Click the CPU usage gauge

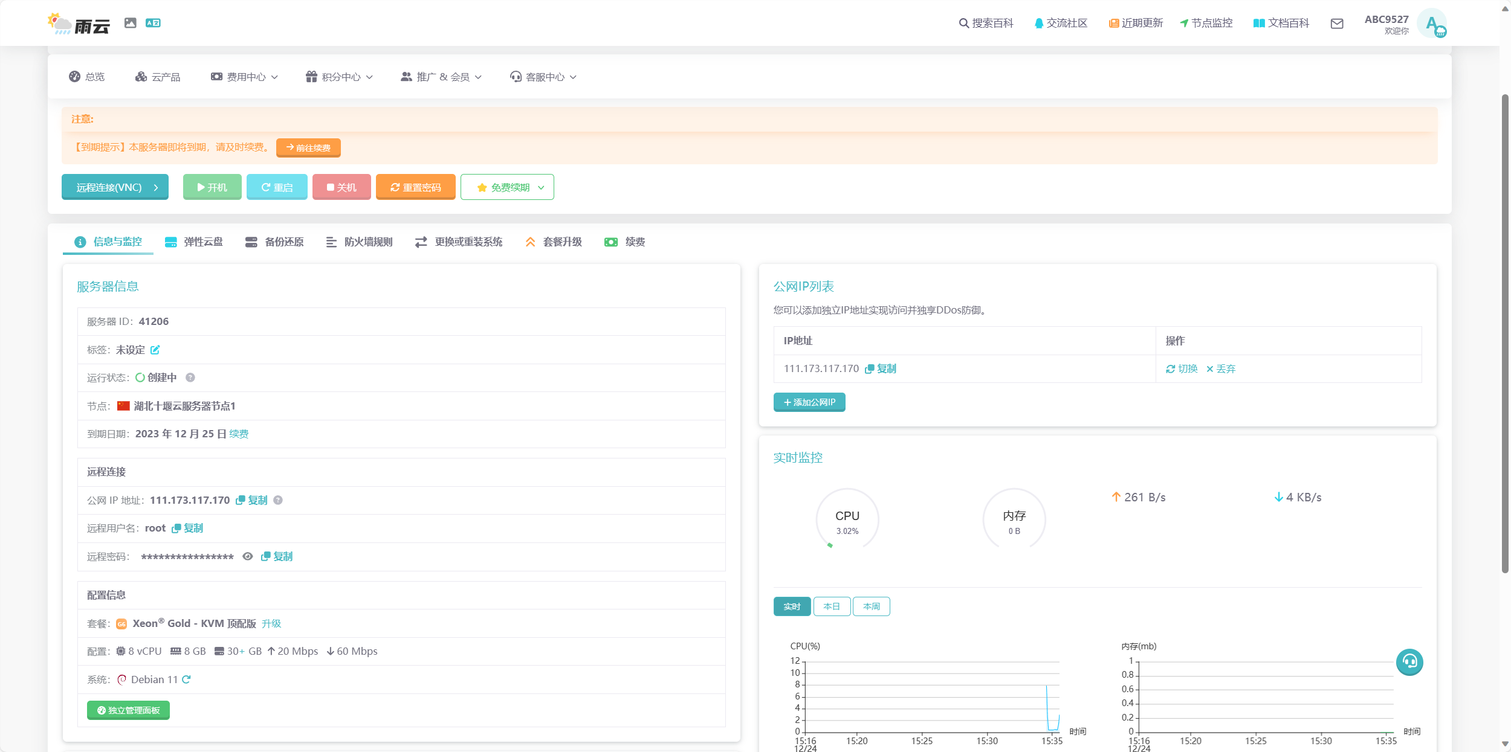click(x=847, y=519)
